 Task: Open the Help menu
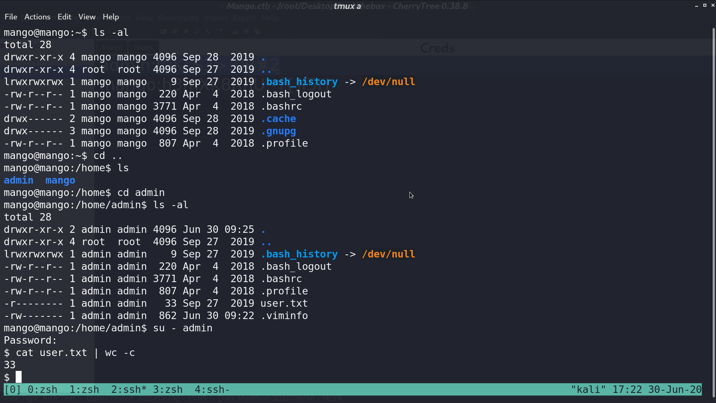pos(111,17)
